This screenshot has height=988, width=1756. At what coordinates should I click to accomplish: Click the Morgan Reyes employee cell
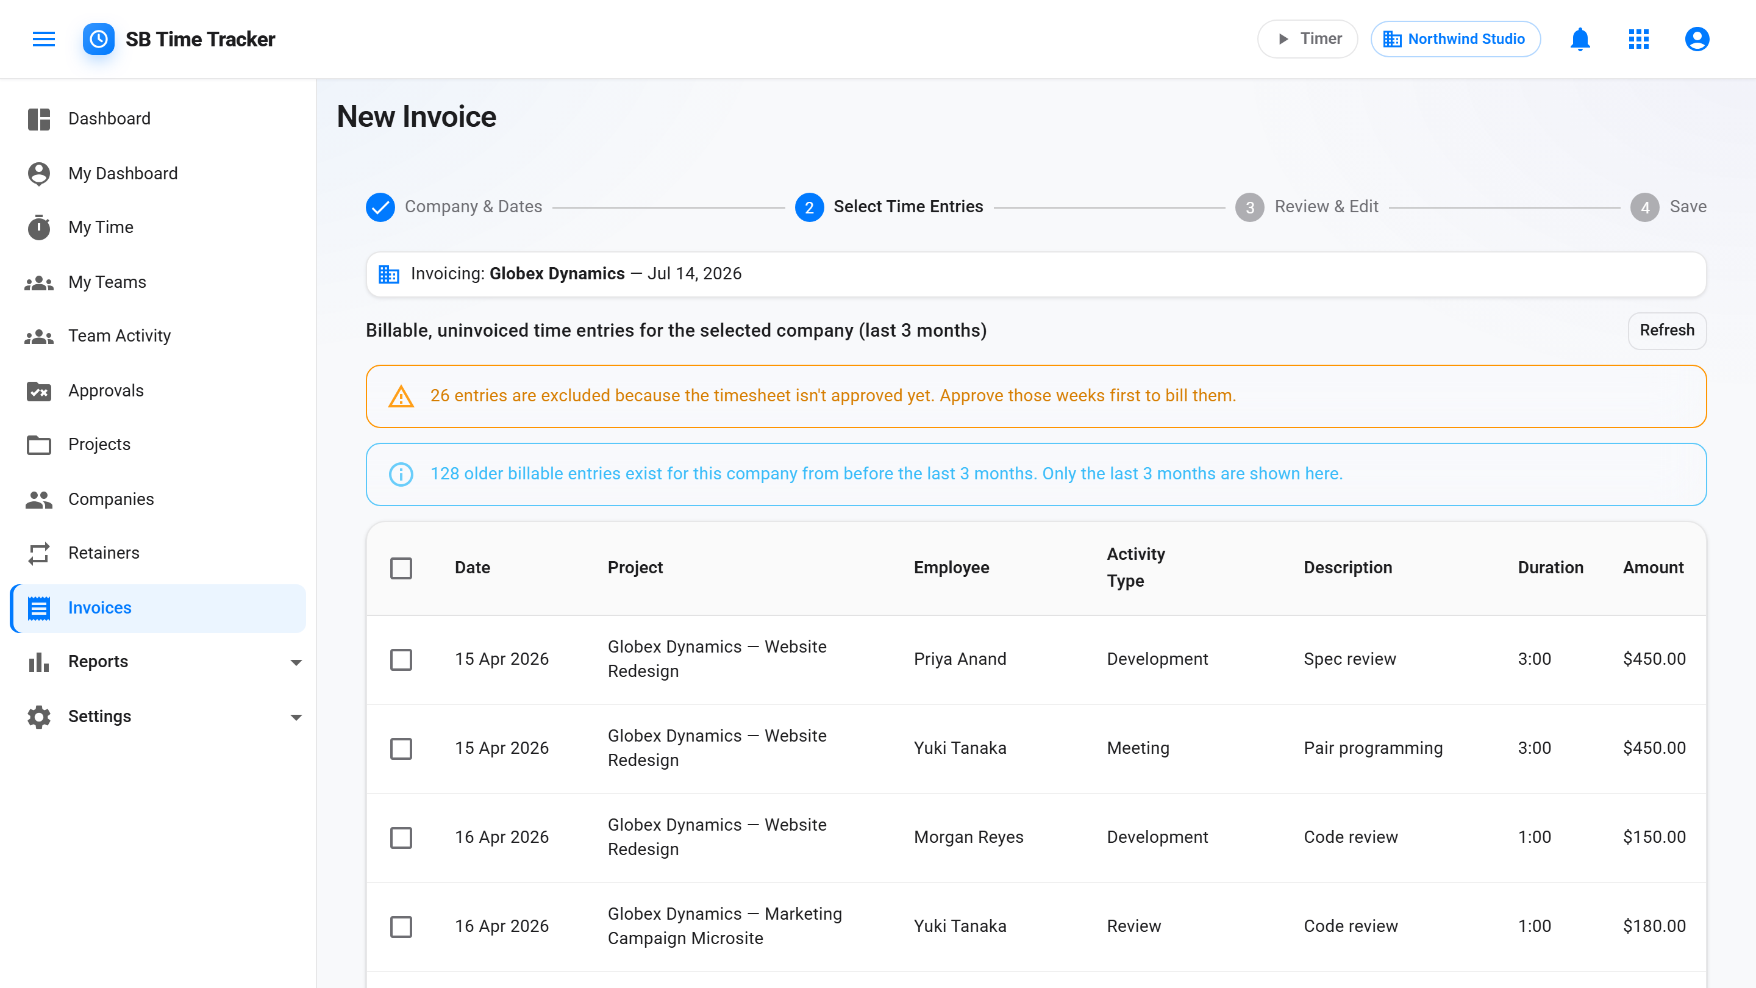(x=968, y=837)
